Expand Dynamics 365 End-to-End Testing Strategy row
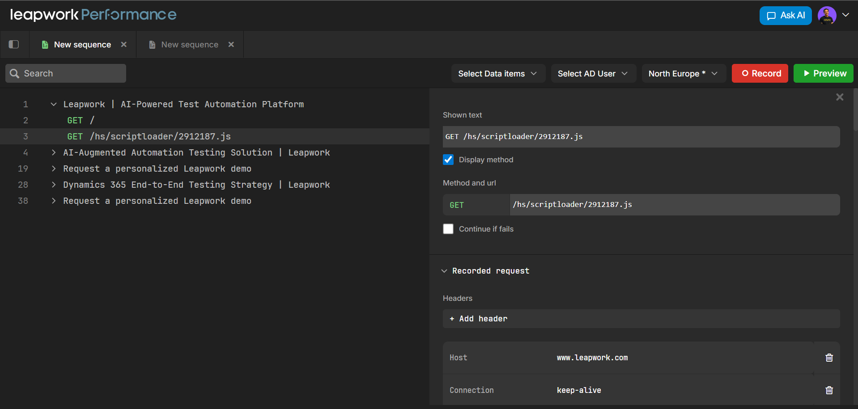Screen dimensions: 858x409 pyautogui.click(x=54, y=185)
